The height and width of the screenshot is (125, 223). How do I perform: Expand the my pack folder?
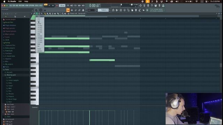coord(9,72)
